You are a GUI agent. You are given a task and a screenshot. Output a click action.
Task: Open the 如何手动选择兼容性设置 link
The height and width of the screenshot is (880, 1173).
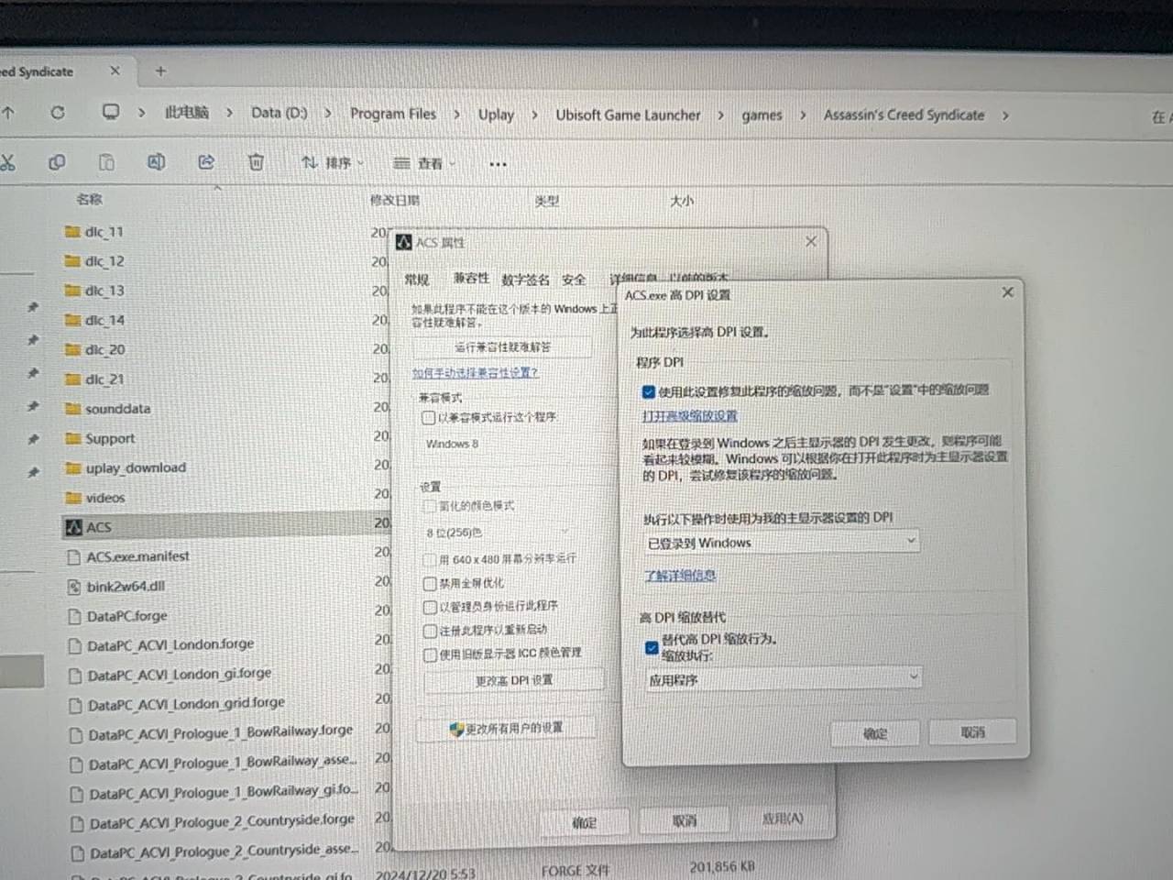coord(476,373)
